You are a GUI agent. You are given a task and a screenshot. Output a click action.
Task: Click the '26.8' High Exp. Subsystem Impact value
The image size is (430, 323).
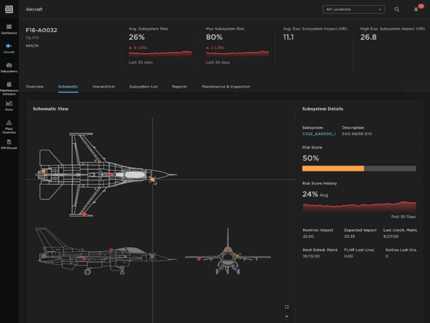click(x=368, y=37)
